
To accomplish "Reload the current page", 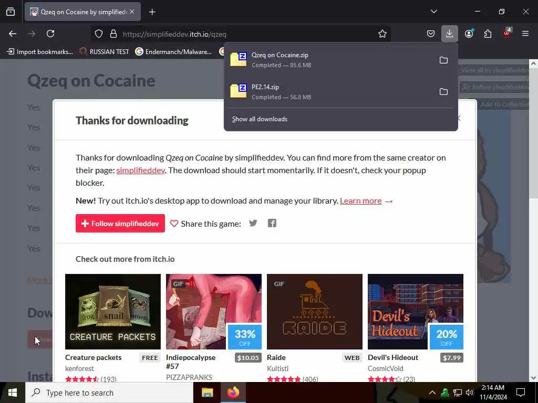I will (50, 34).
